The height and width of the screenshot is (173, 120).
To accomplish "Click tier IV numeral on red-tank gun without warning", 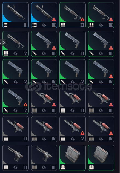I will click(54, 139).
